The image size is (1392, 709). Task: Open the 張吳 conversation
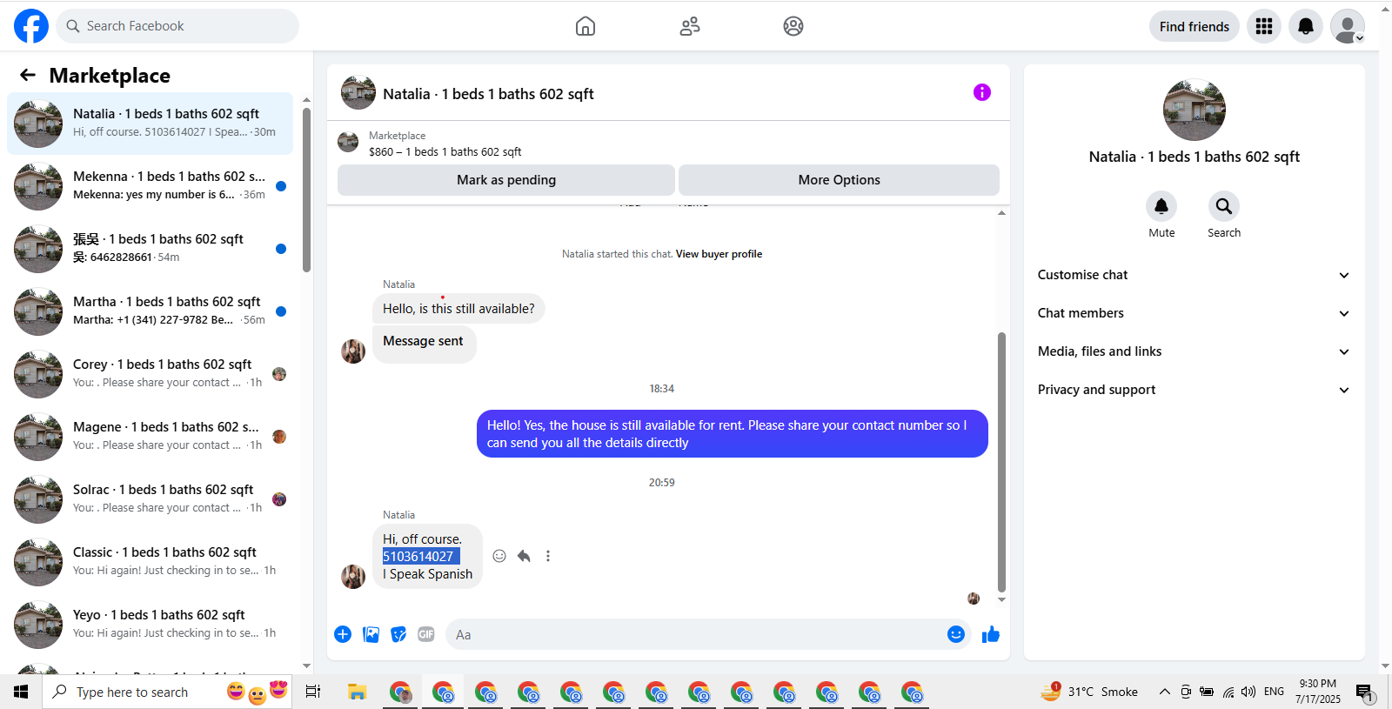click(151, 249)
